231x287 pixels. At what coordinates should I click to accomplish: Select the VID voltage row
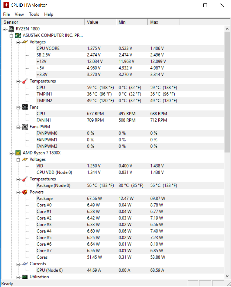point(130,166)
